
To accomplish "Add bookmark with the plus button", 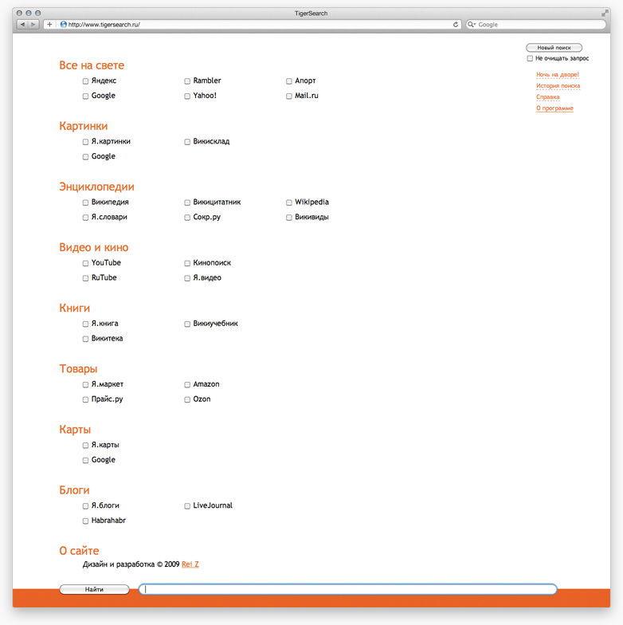I will coord(49,24).
